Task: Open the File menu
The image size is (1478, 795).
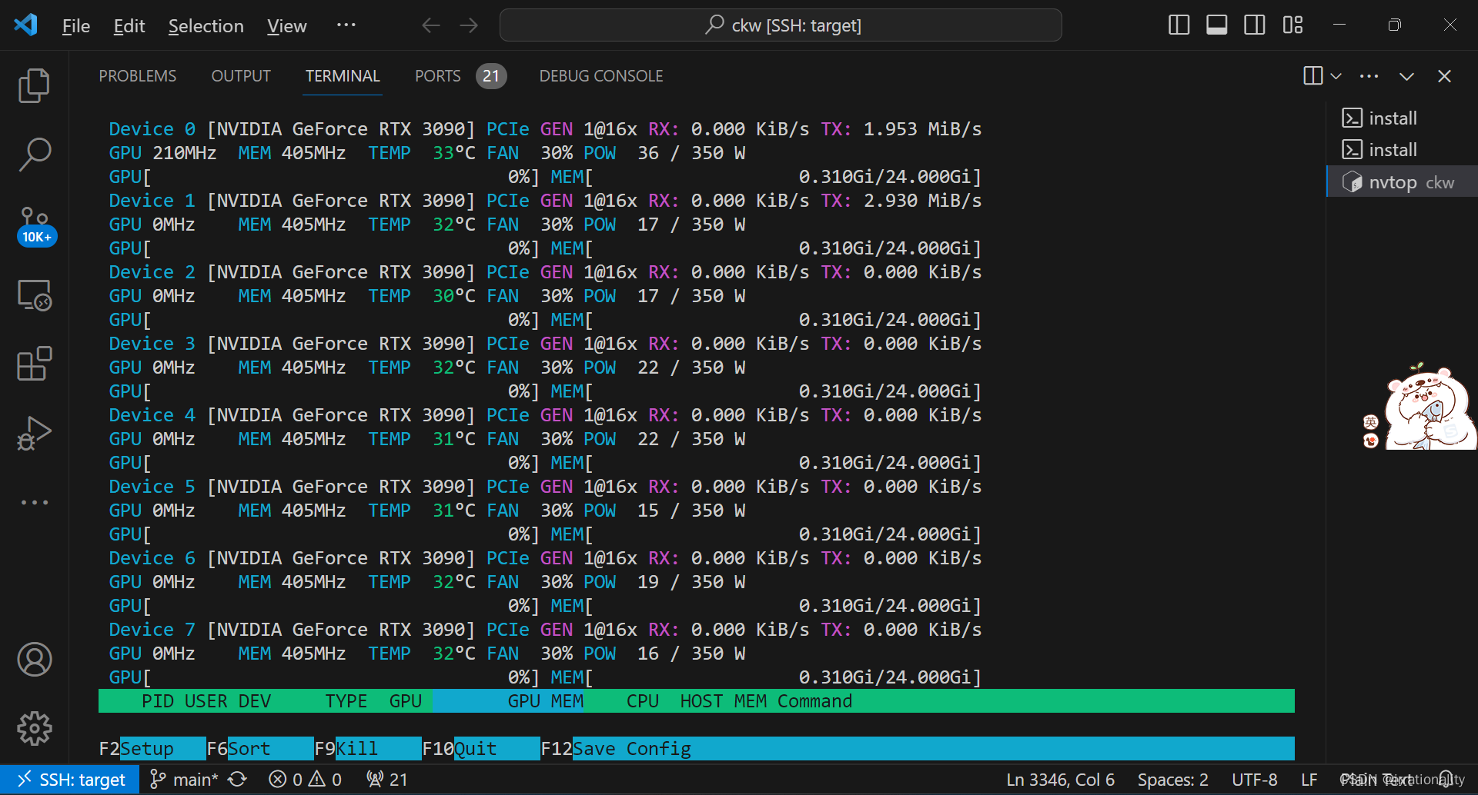Action: pos(76,25)
